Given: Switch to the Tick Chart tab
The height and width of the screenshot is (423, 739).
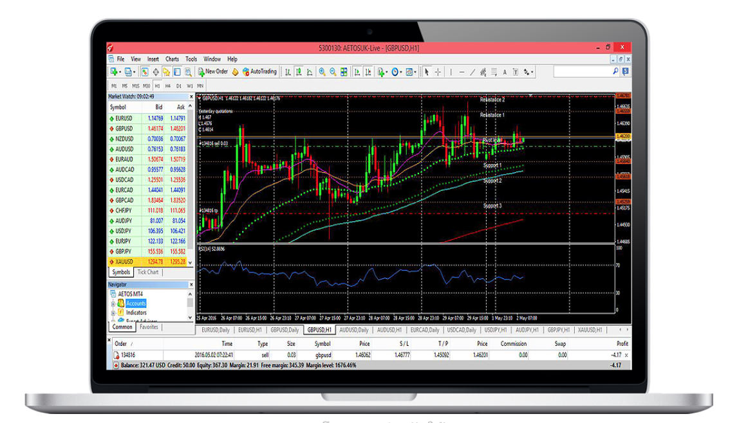Looking at the screenshot, I should coord(147,272).
